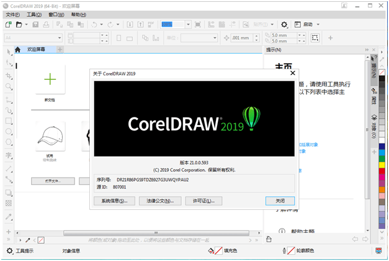
Task: Select the Polygon tool
Action: [x=9, y=142]
